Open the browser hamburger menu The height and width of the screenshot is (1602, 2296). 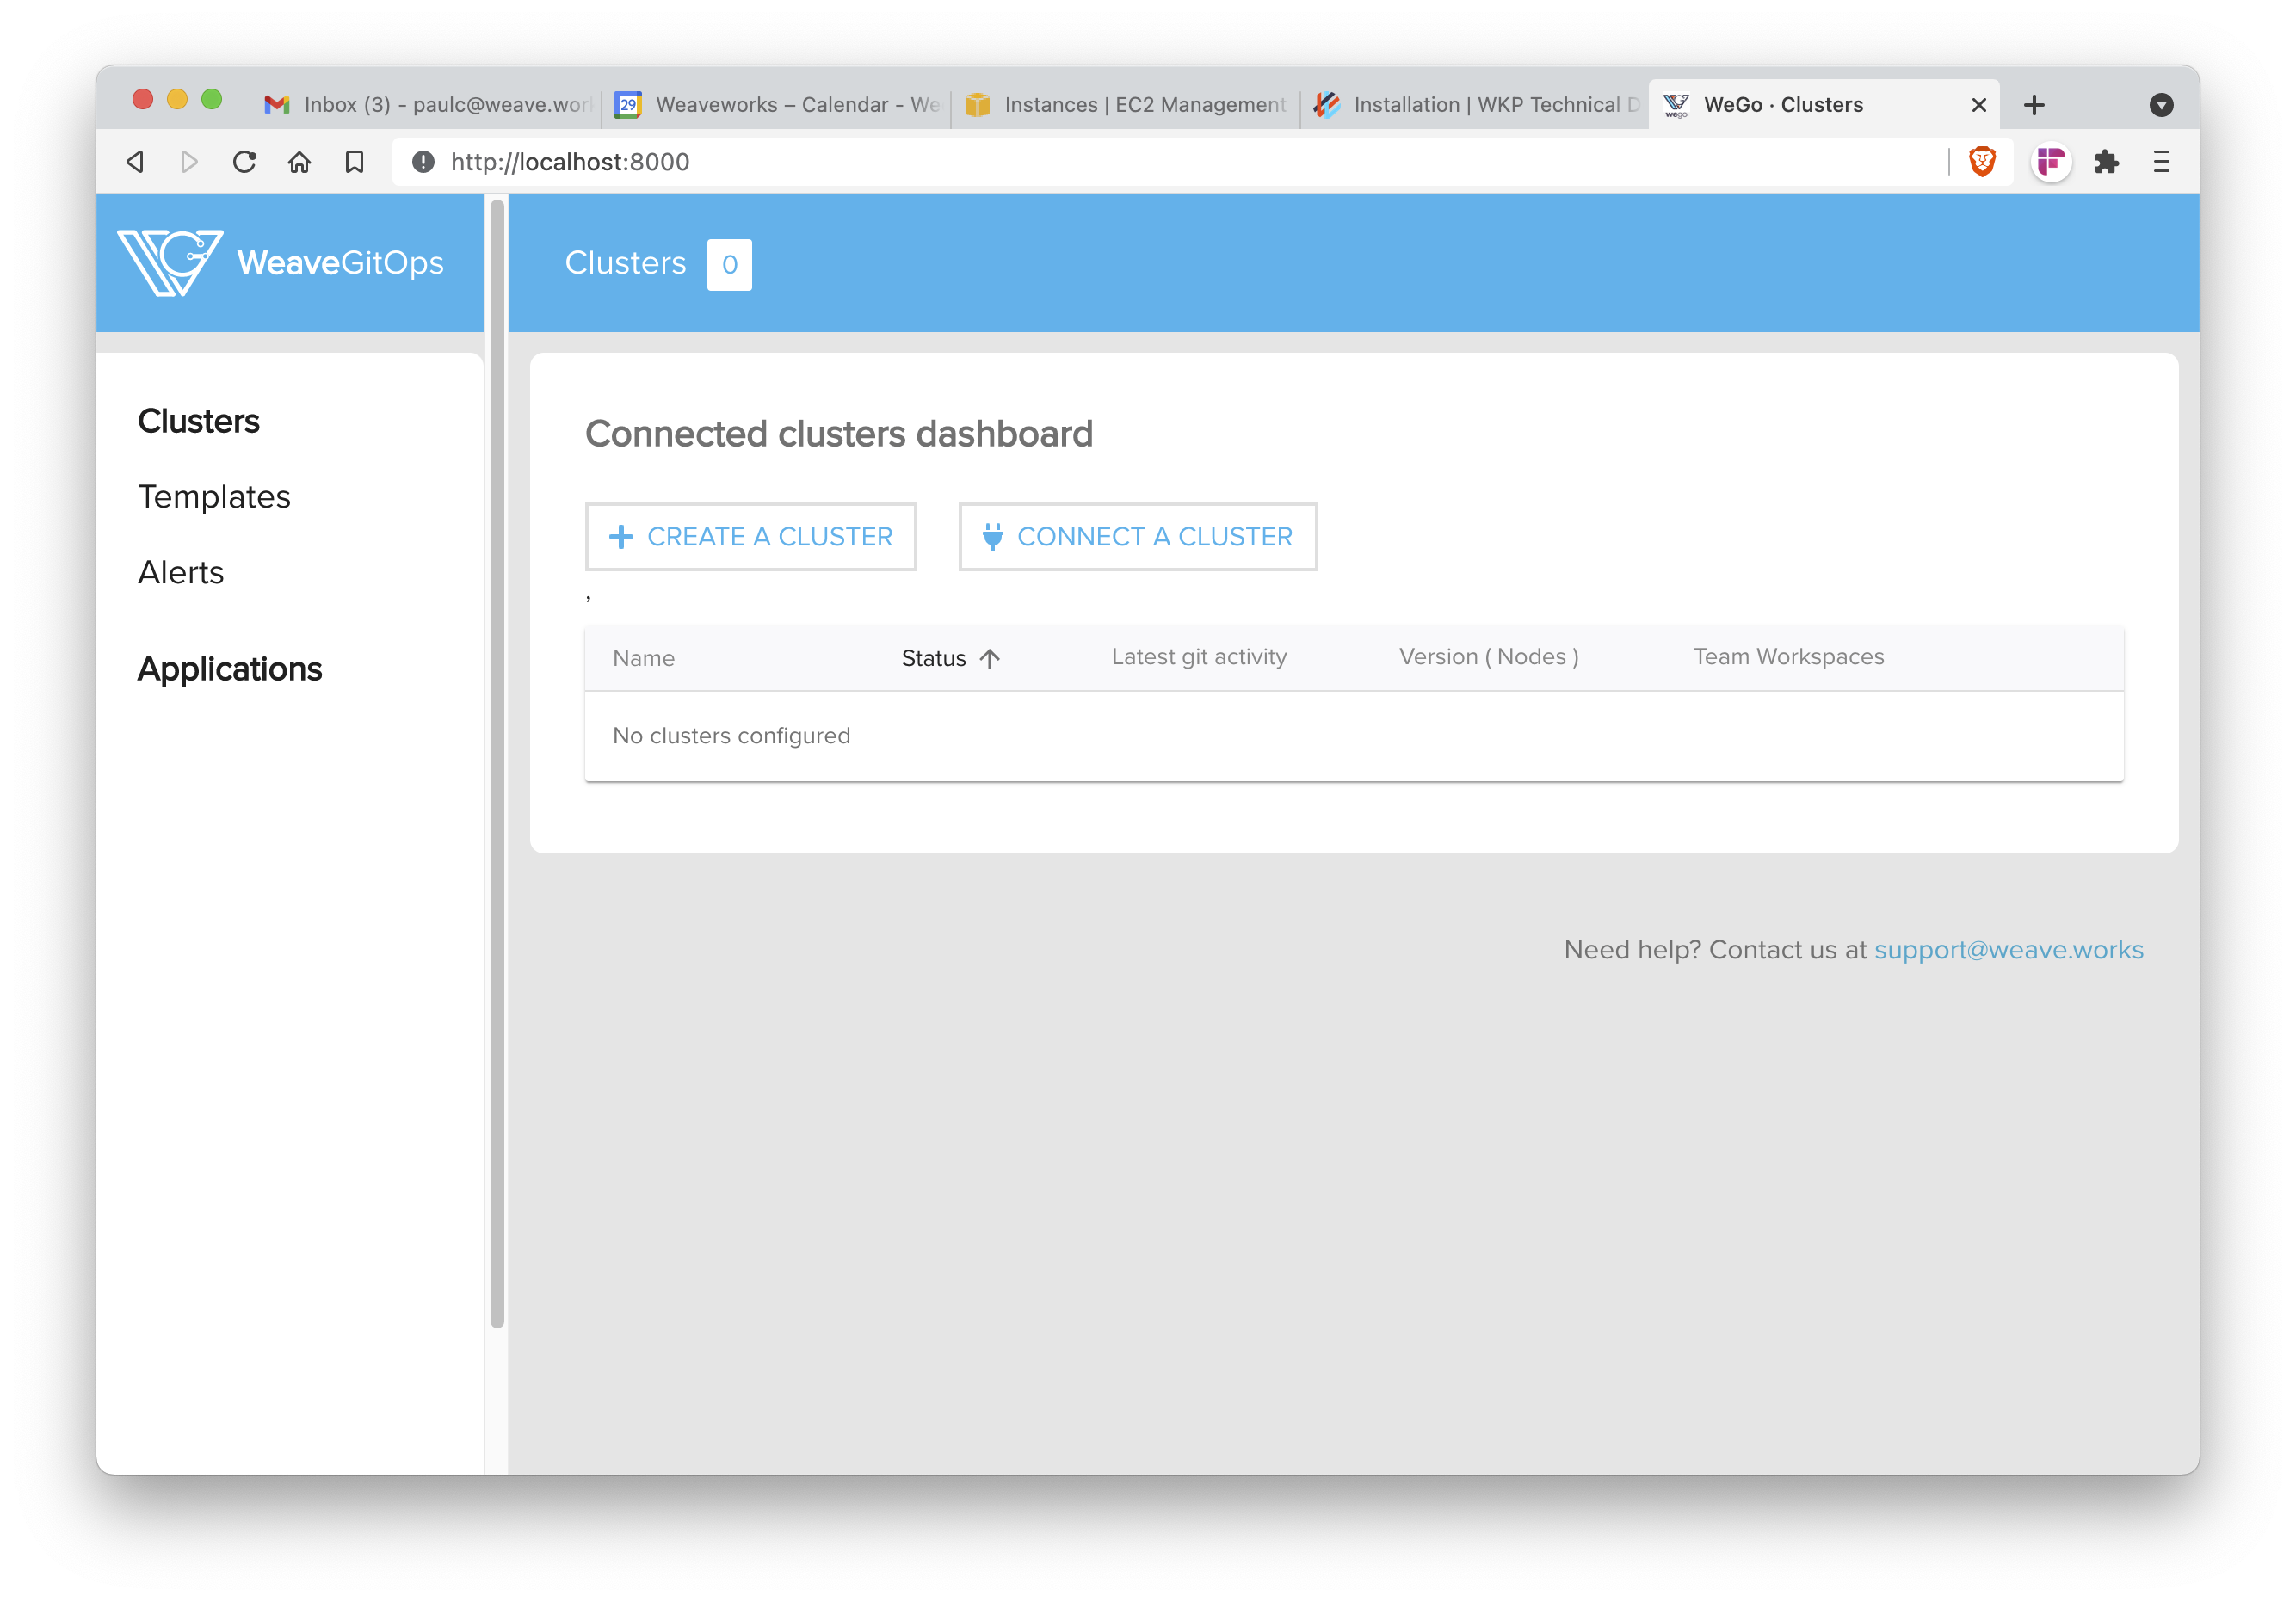click(2161, 161)
